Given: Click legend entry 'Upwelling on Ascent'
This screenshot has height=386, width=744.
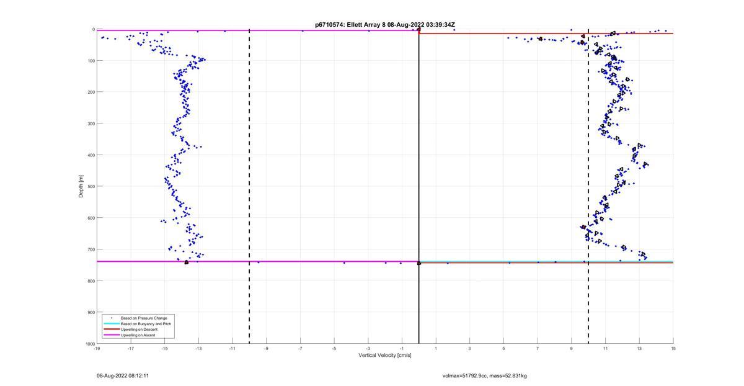Looking at the screenshot, I should click(138, 335).
